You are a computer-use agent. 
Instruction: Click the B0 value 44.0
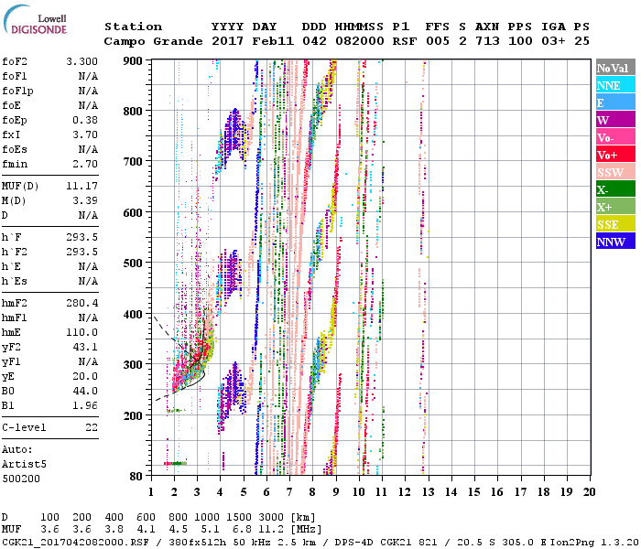85,392
